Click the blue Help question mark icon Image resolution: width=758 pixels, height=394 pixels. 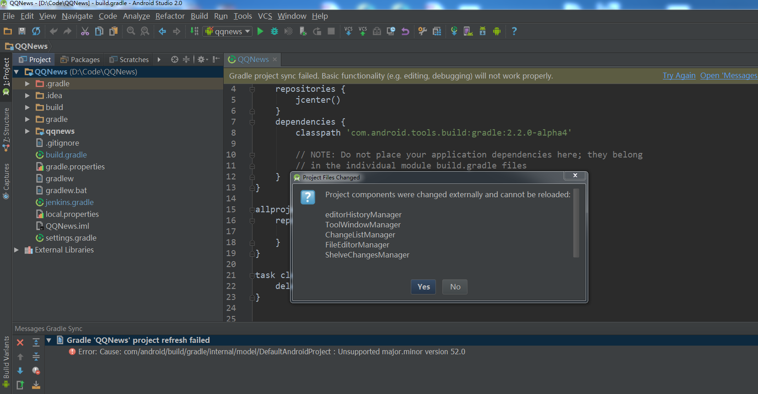coord(514,31)
